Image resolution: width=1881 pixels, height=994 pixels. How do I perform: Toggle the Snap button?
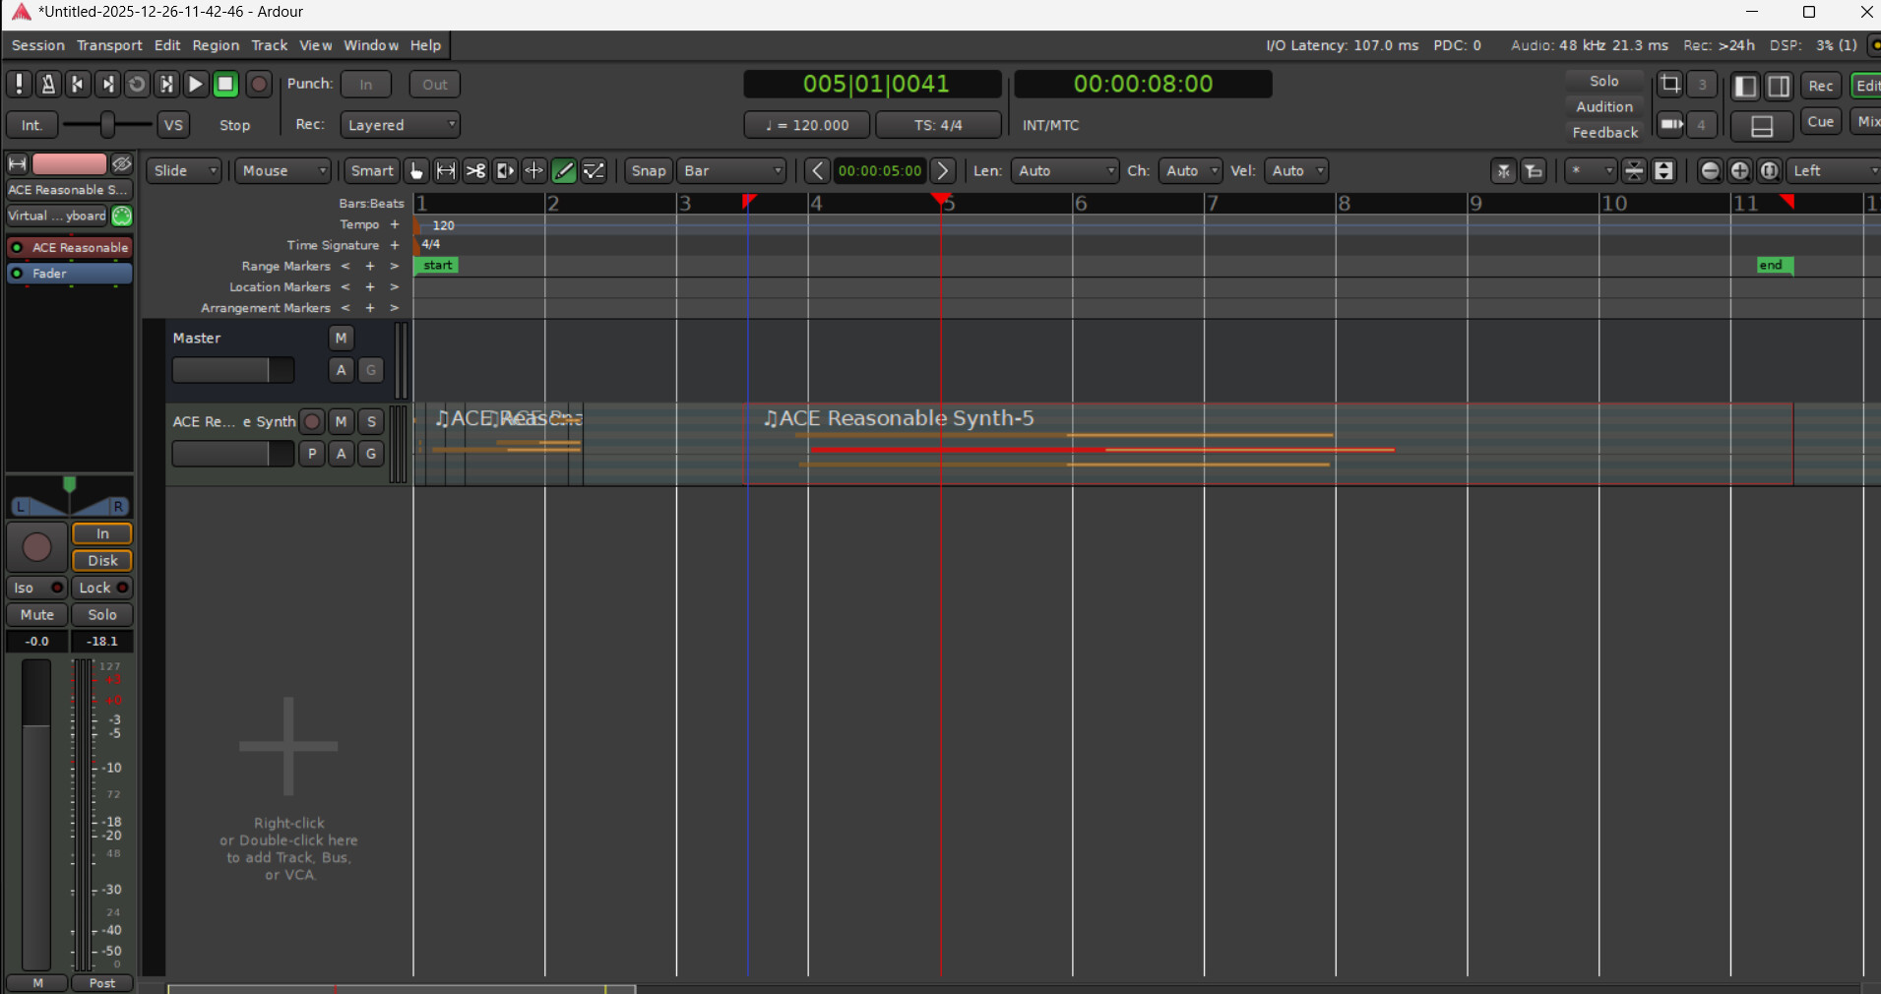649,171
